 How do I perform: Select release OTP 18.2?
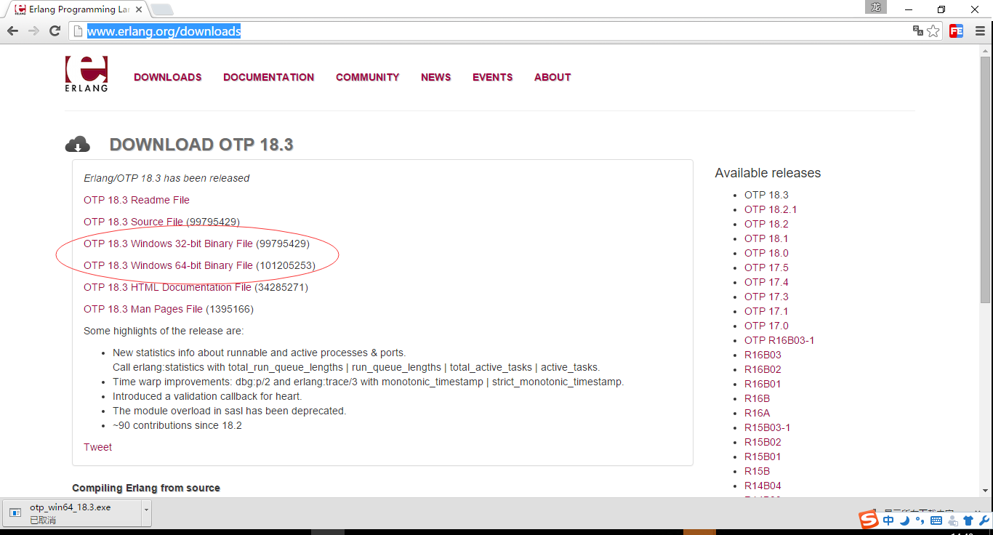click(x=766, y=224)
